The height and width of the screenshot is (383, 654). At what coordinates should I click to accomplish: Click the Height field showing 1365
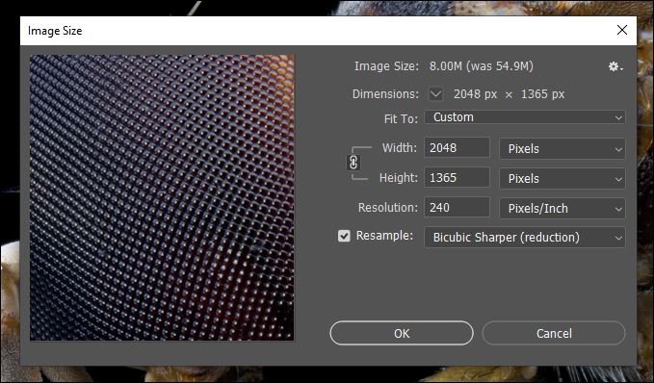tap(457, 177)
